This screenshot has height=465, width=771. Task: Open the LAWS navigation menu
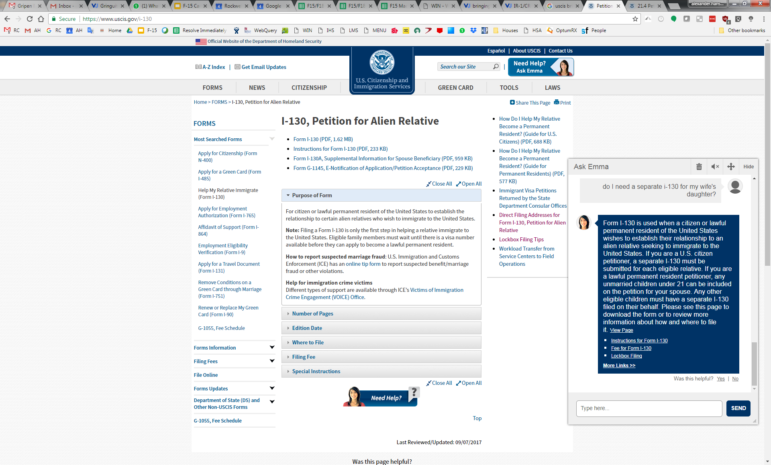[x=553, y=87]
